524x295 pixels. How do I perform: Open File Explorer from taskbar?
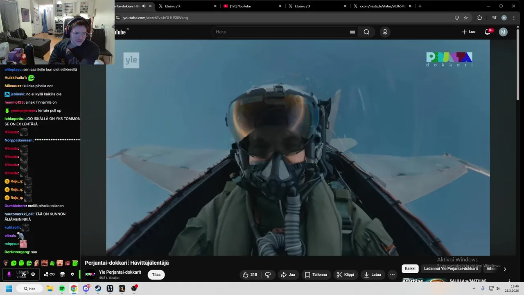[x=50, y=288]
